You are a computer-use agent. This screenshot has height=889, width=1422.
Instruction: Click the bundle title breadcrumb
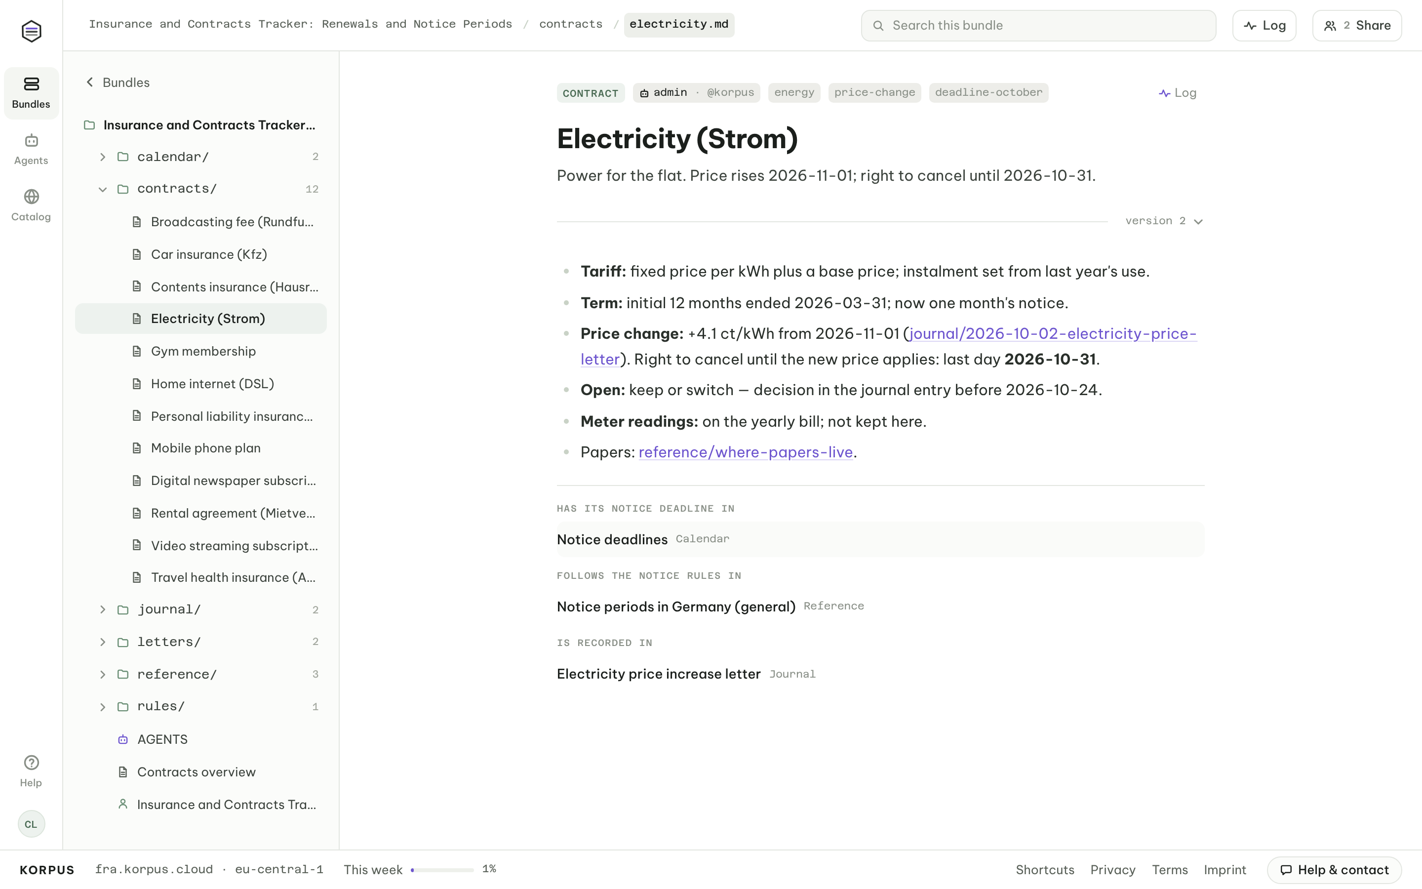300,25
